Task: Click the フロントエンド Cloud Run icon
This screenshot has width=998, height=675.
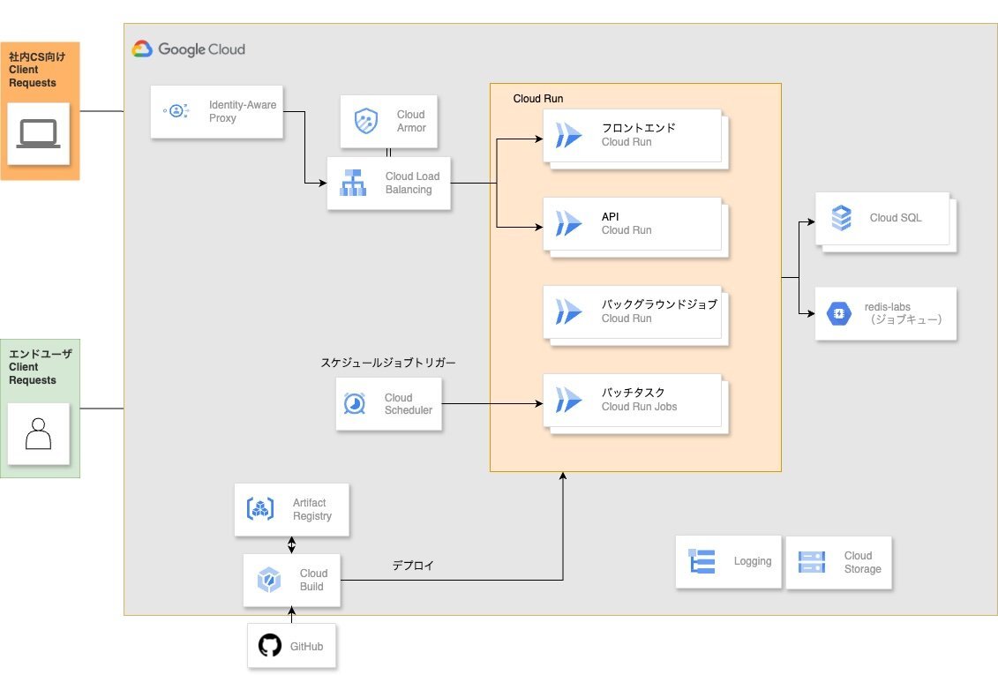Action: point(568,135)
